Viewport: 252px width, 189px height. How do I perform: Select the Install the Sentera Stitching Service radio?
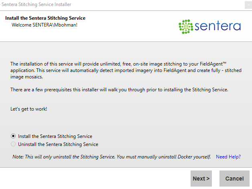point(13,136)
